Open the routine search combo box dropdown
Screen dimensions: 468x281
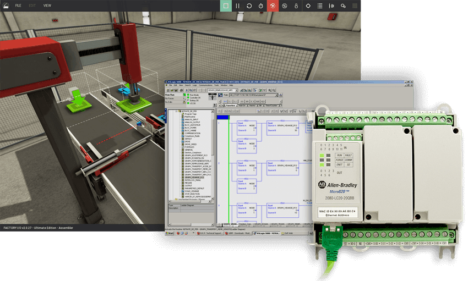(236, 90)
